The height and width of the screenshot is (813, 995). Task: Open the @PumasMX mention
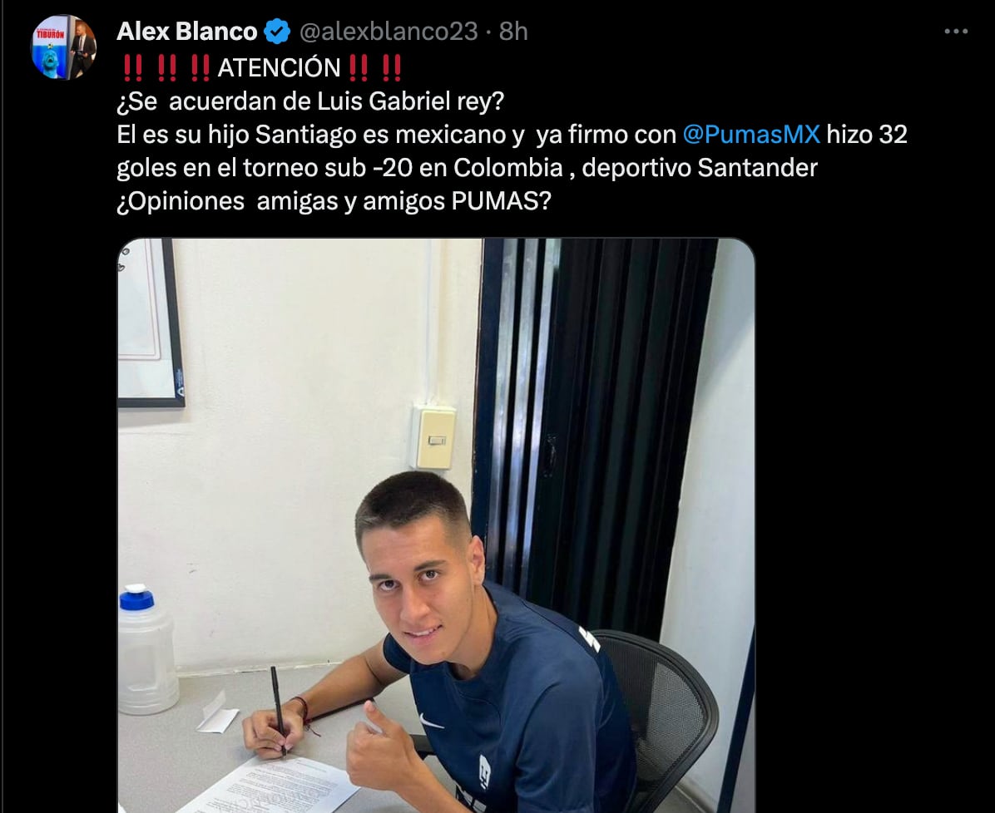click(x=751, y=135)
